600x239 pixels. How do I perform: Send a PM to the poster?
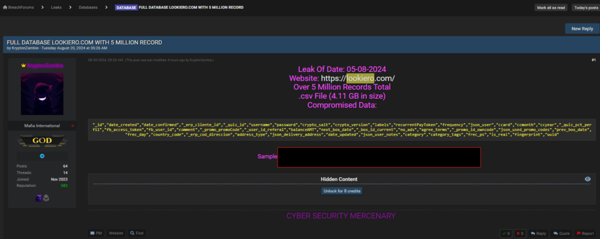96,233
